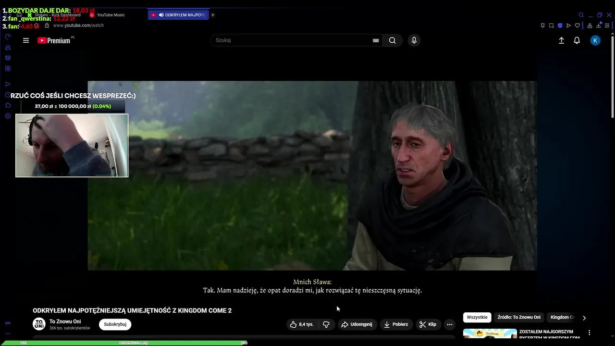Like the video (8,4 tys.)

click(302, 324)
